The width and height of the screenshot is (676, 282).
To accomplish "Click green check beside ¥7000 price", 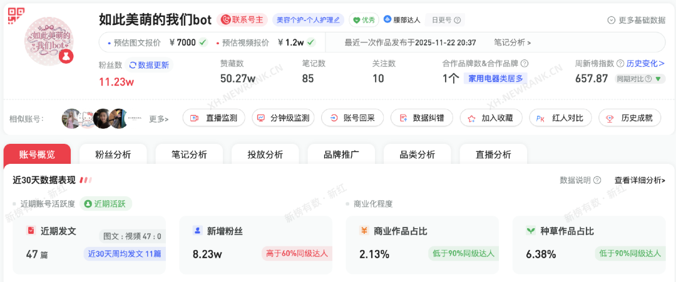I will pos(203,42).
